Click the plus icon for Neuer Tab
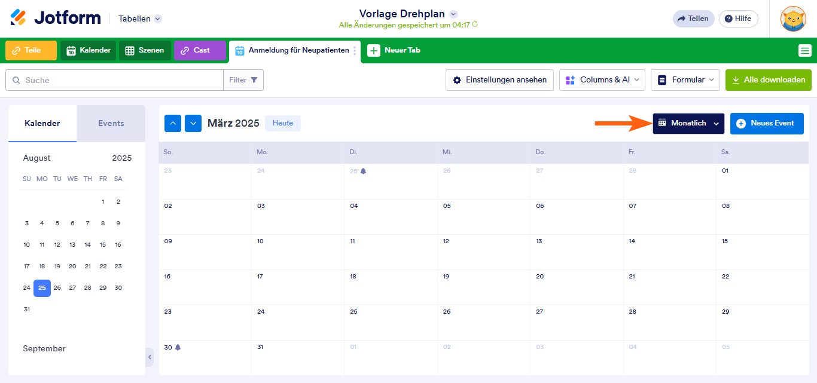 (374, 51)
